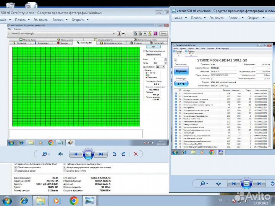Open Windows Start menu on main taskbar
The width and height of the screenshot is (275, 206).
(x=7, y=201)
